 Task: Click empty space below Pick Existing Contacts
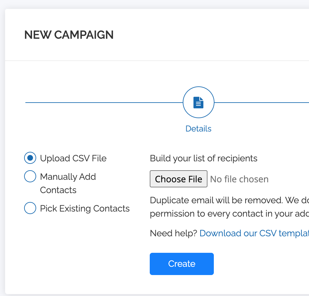(76, 248)
